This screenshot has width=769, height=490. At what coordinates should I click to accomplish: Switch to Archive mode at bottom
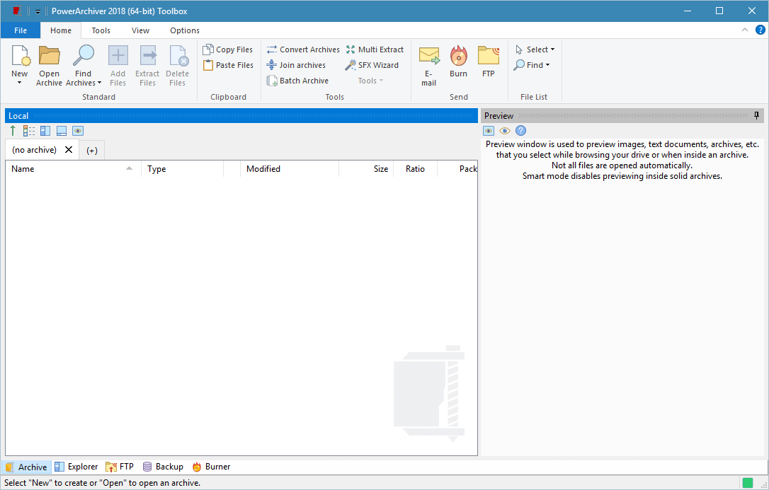click(26, 467)
